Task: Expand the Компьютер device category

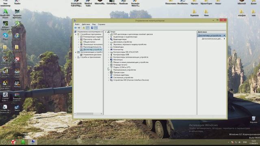Action: 108,49
